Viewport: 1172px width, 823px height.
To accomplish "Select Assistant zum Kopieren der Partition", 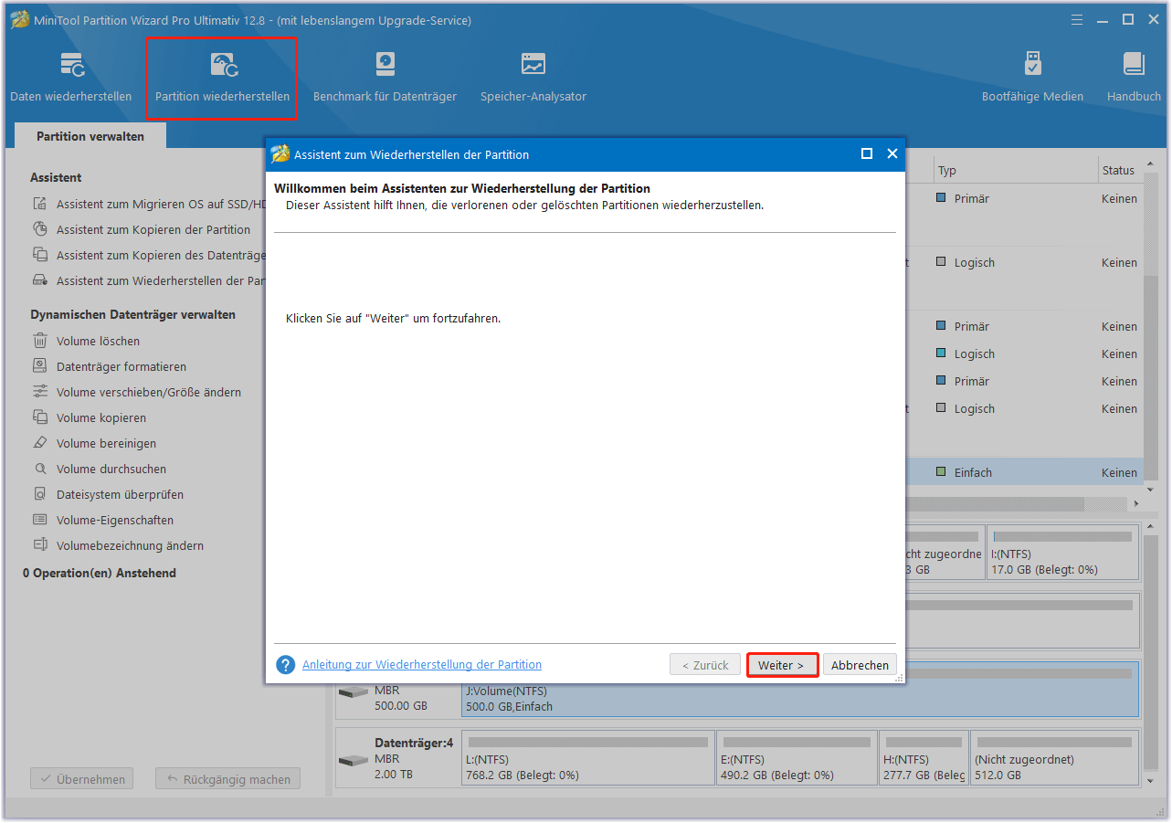I will [x=153, y=229].
